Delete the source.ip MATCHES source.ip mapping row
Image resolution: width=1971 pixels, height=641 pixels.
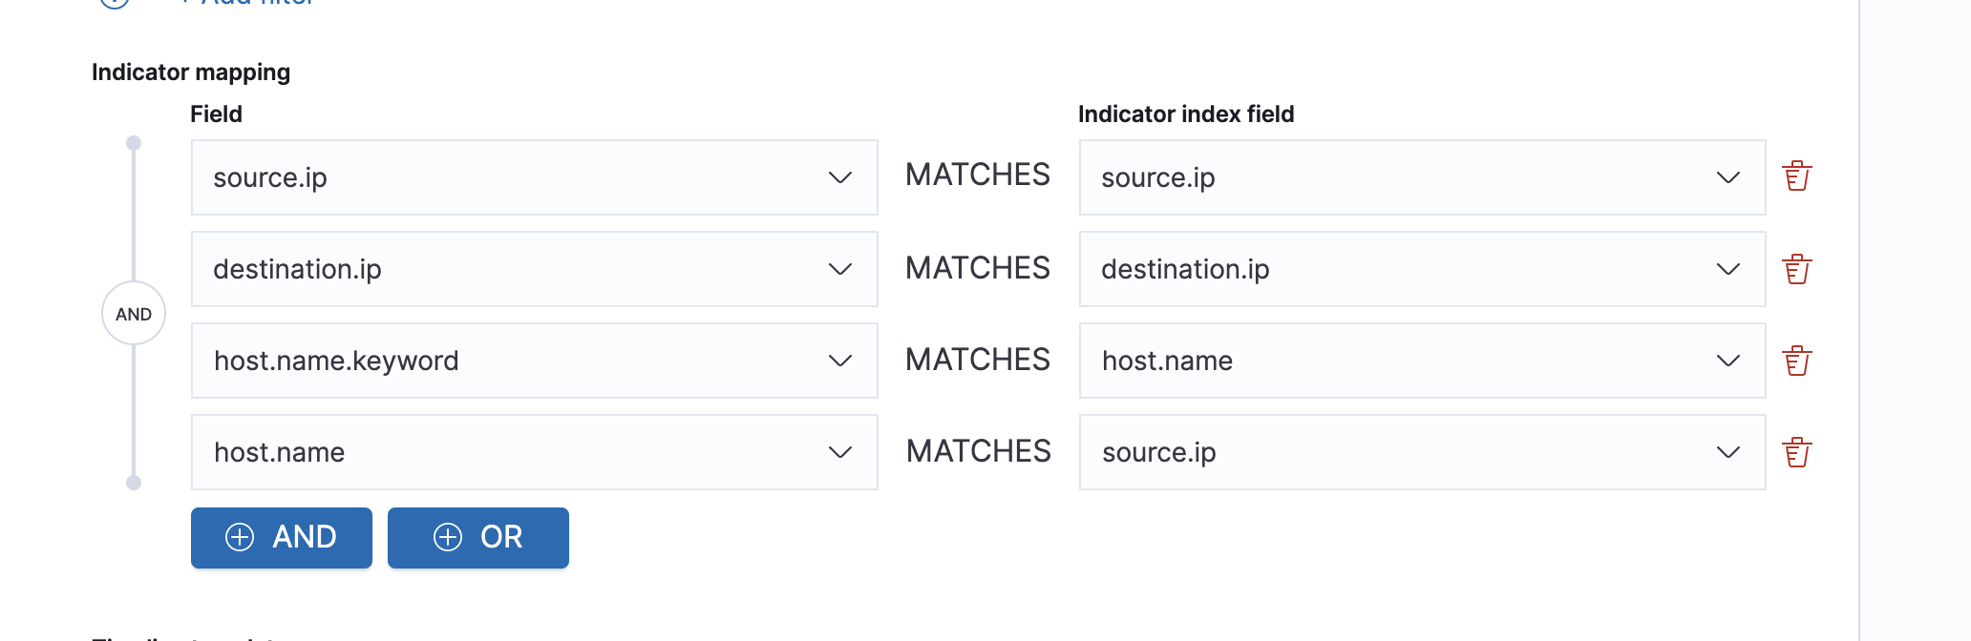tap(1797, 176)
